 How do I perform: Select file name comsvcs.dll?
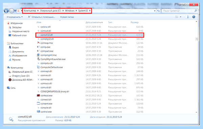[46, 84]
